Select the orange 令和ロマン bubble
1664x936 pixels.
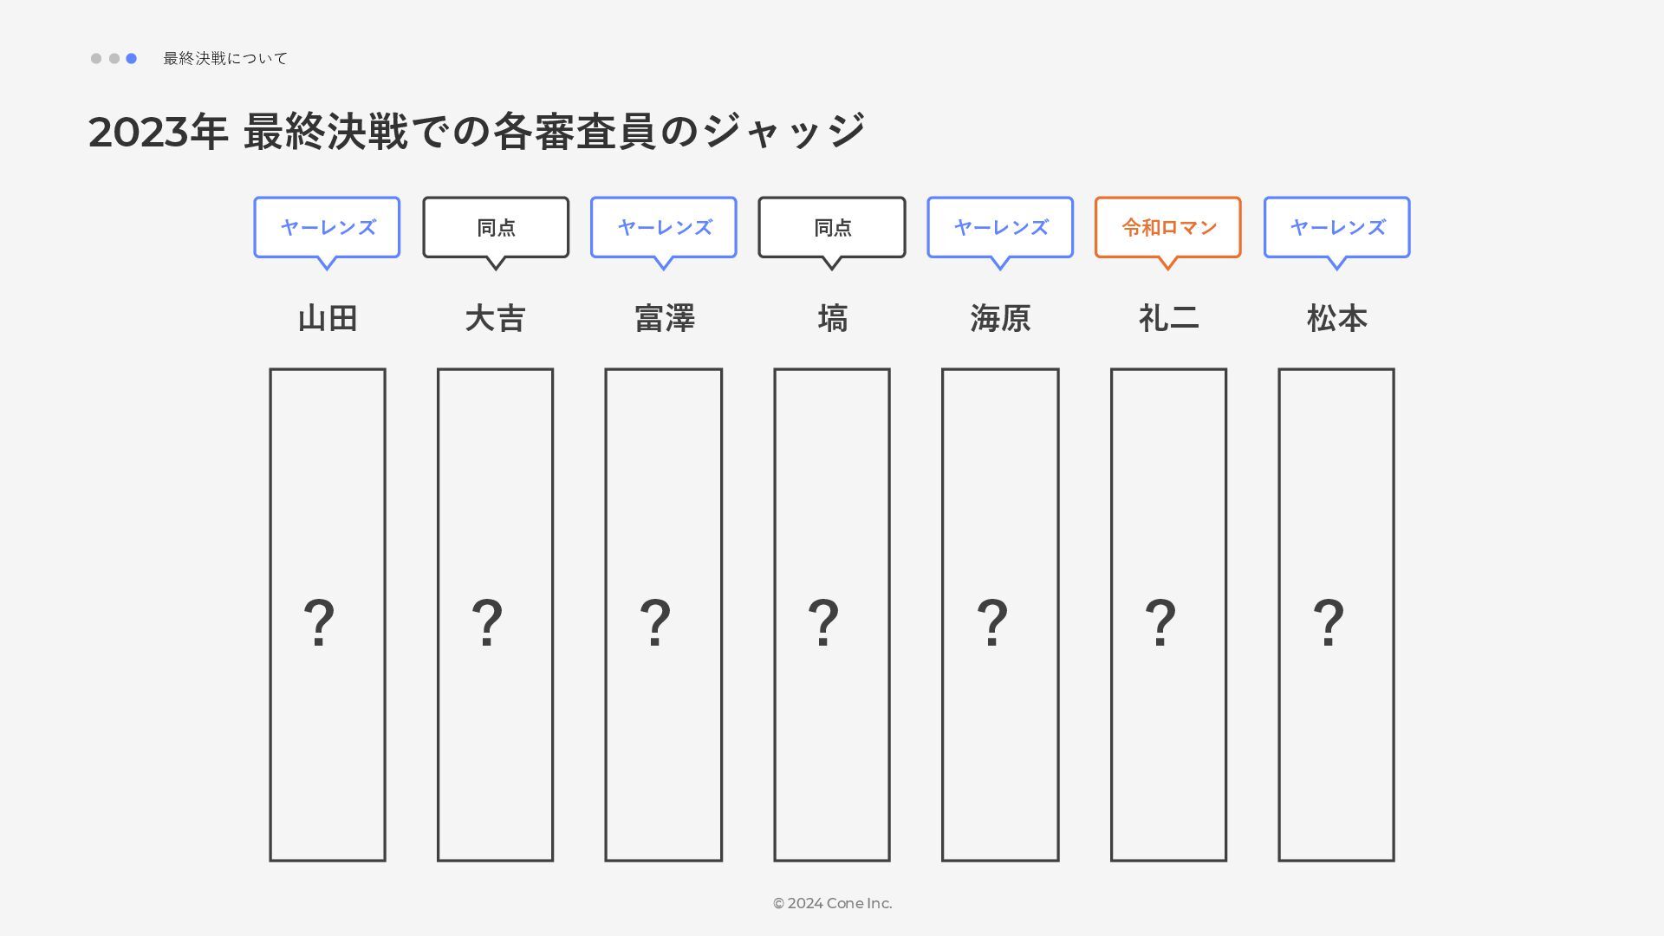tap(1168, 227)
